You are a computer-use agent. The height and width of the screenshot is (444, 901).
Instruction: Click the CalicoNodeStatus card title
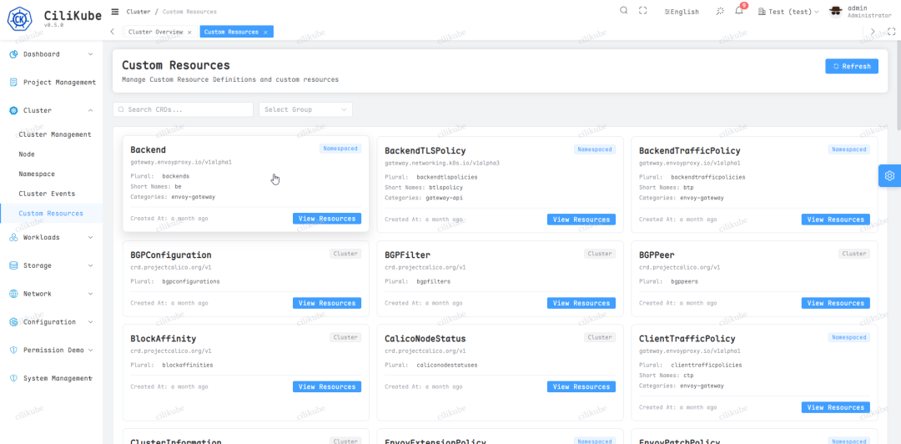[x=425, y=339]
